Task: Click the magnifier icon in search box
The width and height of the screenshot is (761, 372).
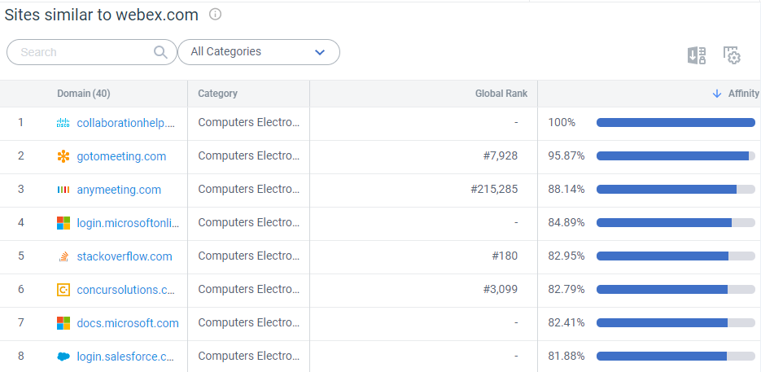Action: (160, 52)
